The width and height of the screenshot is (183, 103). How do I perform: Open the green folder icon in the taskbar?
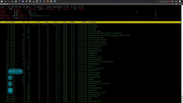tap(51, 1)
